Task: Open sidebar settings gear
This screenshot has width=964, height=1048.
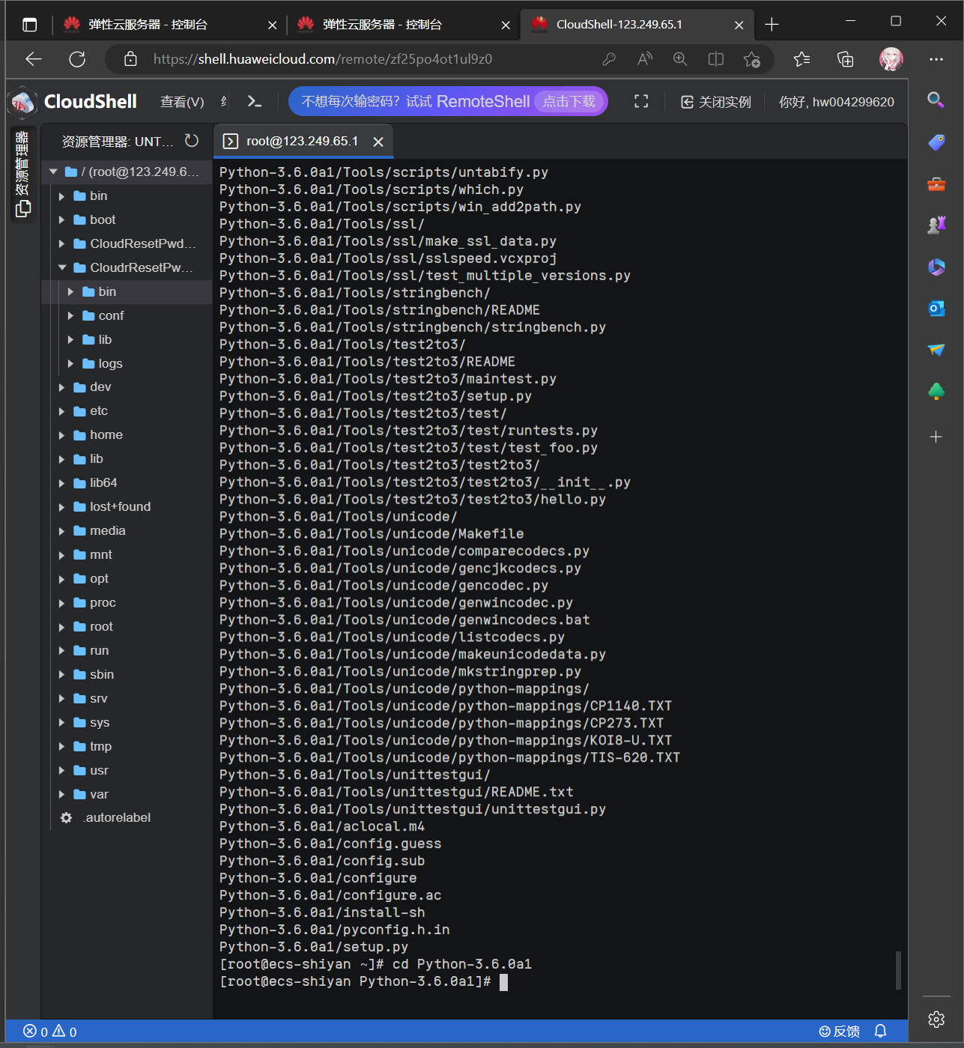Action: pyautogui.click(x=936, y=1020)
